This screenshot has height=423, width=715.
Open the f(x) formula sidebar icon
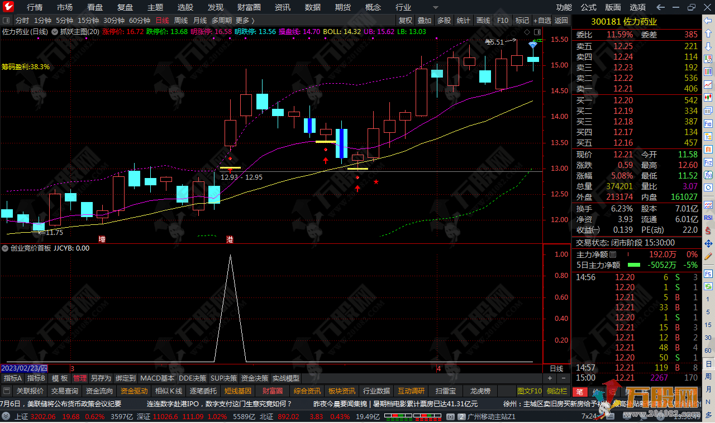(708, 175)
